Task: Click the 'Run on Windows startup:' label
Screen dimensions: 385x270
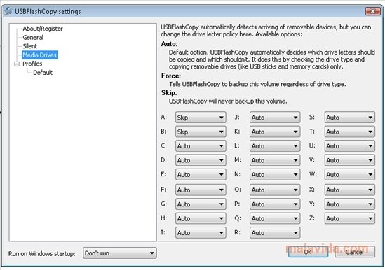Action: click(42, 253)
